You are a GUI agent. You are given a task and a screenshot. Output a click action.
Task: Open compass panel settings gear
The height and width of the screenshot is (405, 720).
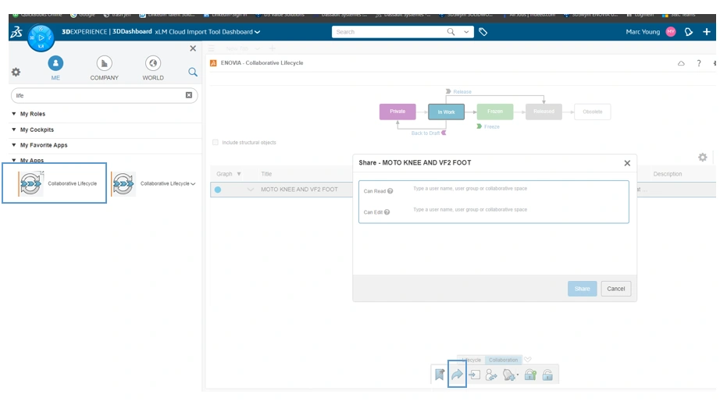click(16, 72)
